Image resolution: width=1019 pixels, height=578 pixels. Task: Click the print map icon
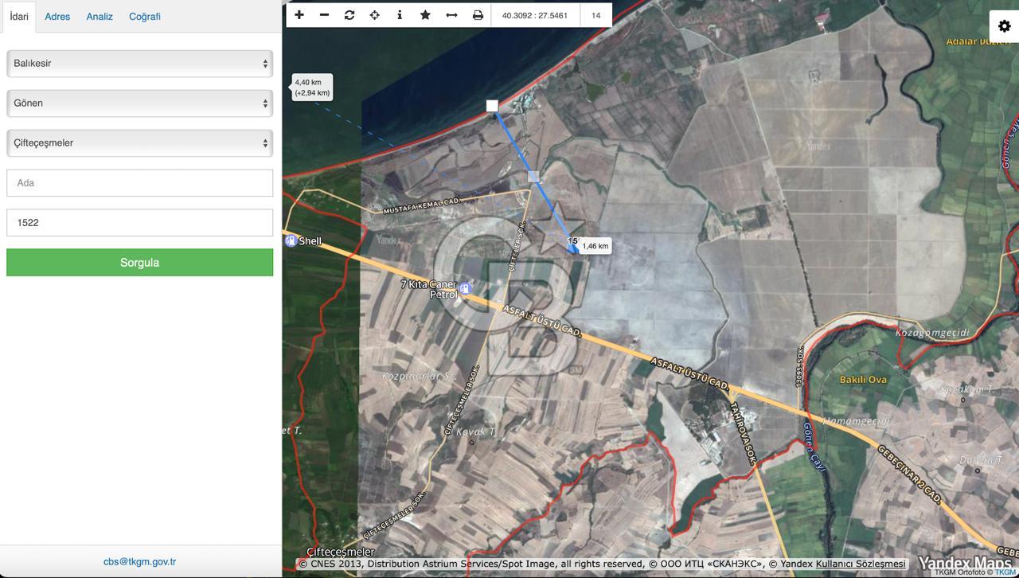tap(478, 15)
